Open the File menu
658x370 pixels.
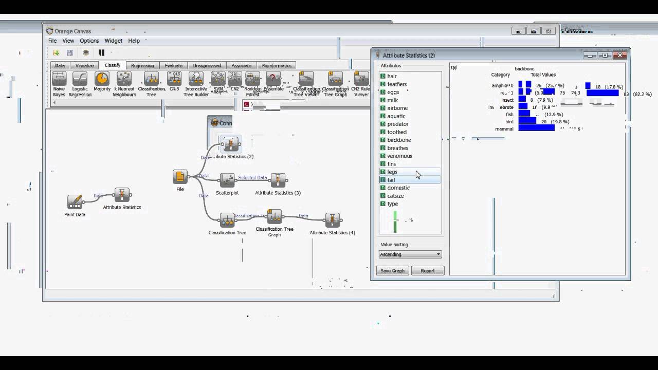[x=52, y=41]
